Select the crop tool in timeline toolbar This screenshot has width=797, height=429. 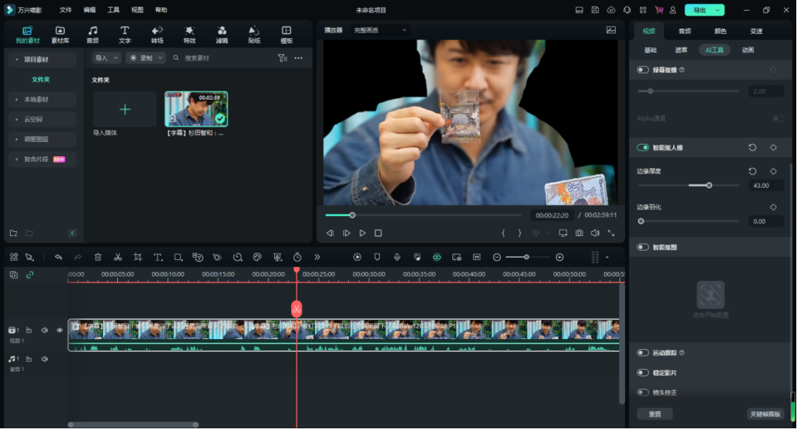[137, 257]
